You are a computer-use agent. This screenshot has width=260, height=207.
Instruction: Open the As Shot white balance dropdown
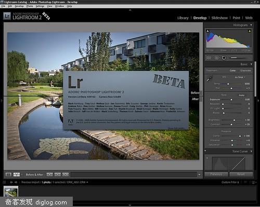click(x=240, y=77)
